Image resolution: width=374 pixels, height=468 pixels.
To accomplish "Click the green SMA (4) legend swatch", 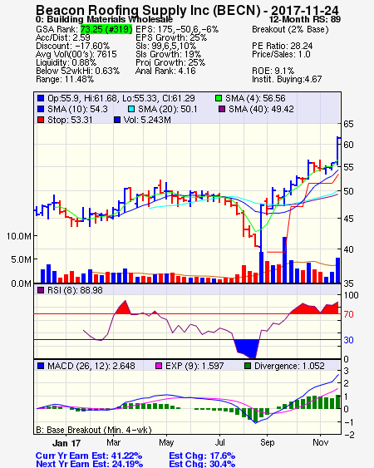I will coord(219,98).
